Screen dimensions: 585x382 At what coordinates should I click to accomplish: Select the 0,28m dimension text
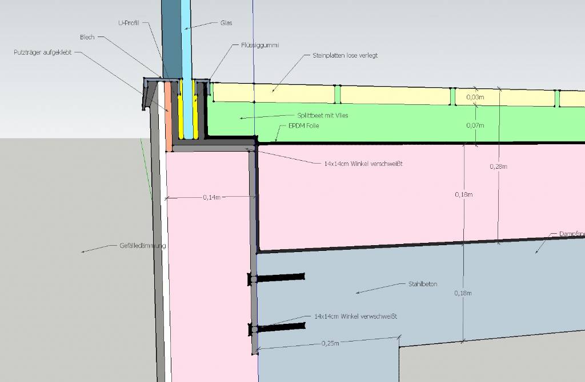click(x=499, y=166)
